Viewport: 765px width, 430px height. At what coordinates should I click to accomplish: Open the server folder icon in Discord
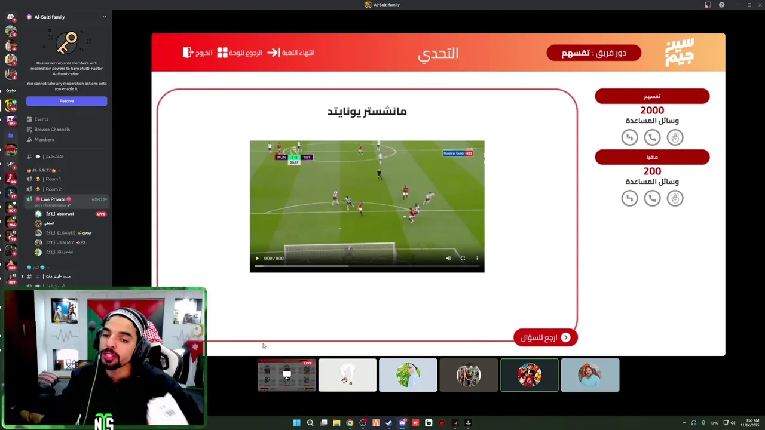[10, 136]
